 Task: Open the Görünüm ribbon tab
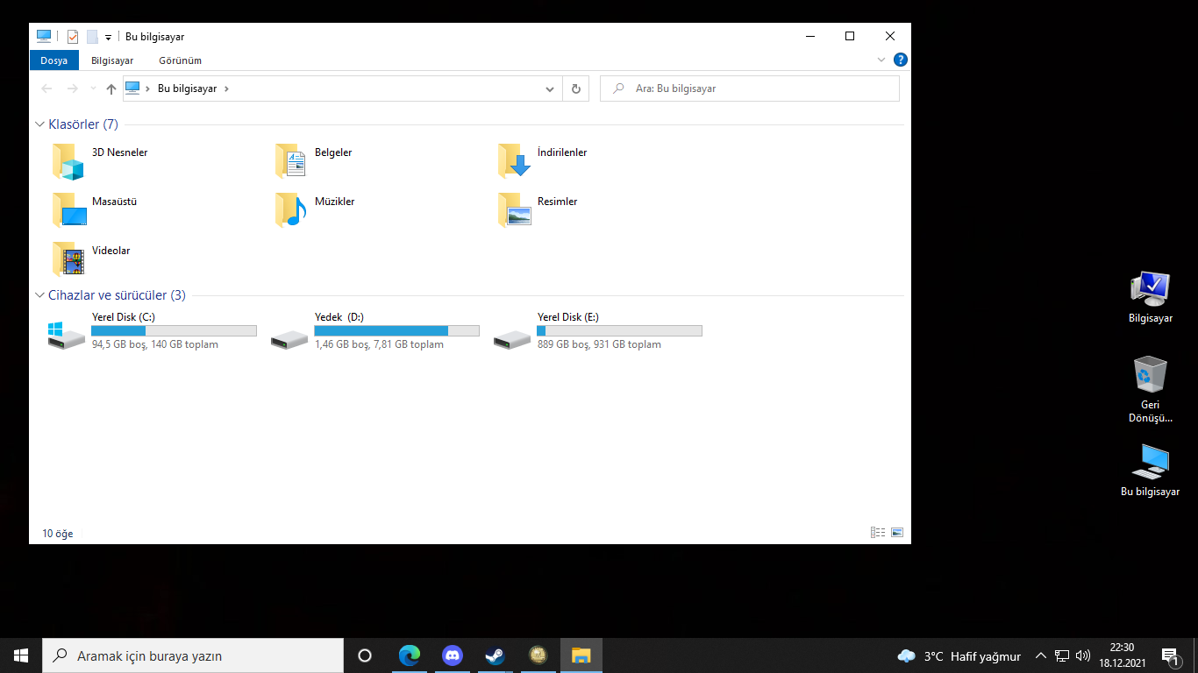pyautogui.click(x=180, y=60)
